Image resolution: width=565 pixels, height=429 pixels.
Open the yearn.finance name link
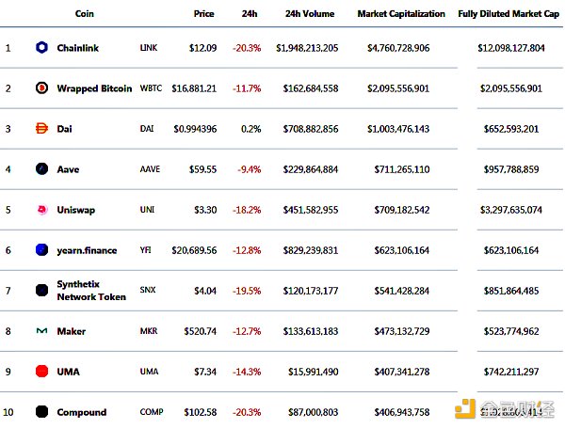click(89, 250)
